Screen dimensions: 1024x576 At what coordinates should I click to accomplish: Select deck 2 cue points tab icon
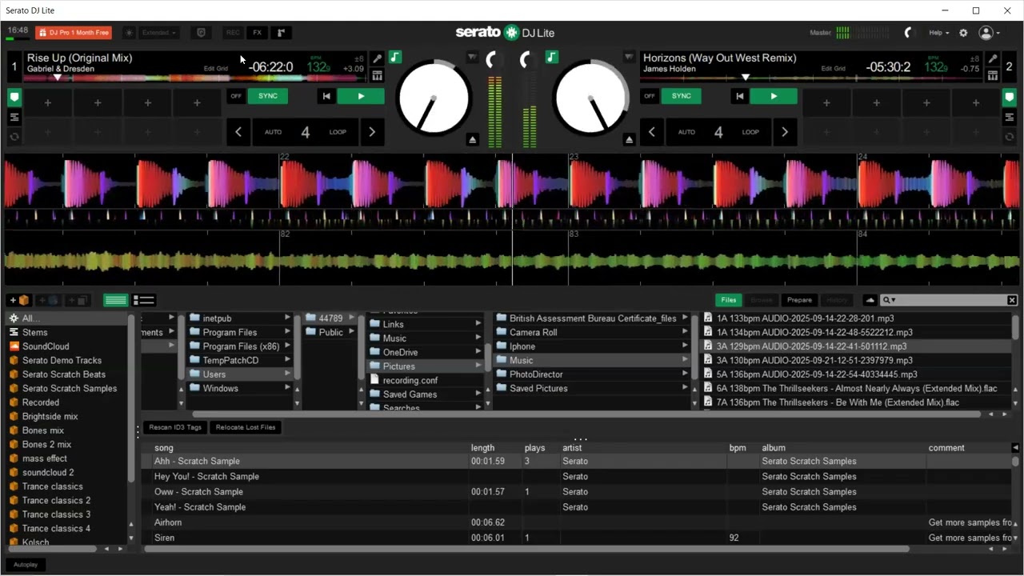tap(1010, 98)
